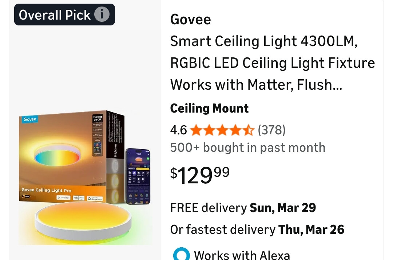Tap the smartphone app picture in product image
Image resolution: width=393 pixels, height=260 pixels.
point(138,176)
